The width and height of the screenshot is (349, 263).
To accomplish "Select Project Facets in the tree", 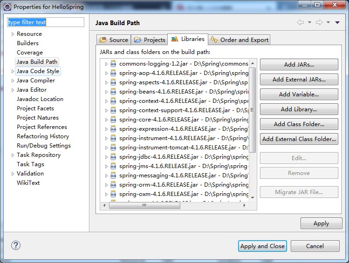I will tap(35, 108).
